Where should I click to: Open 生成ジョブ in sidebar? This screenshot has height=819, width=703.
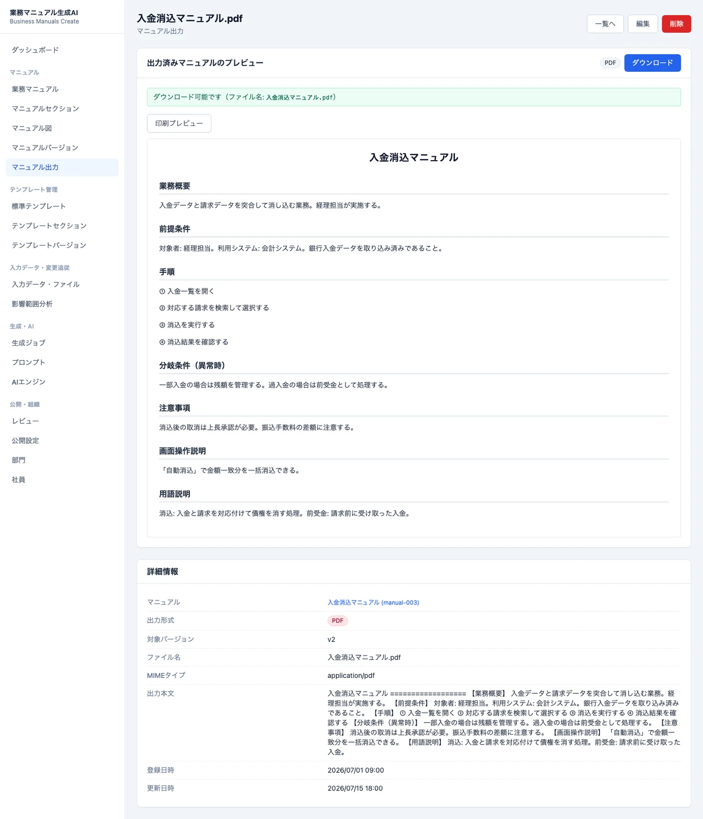62,342
